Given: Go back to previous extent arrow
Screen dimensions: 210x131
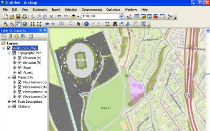Looking at the screenshot, I should pos(47,24).
